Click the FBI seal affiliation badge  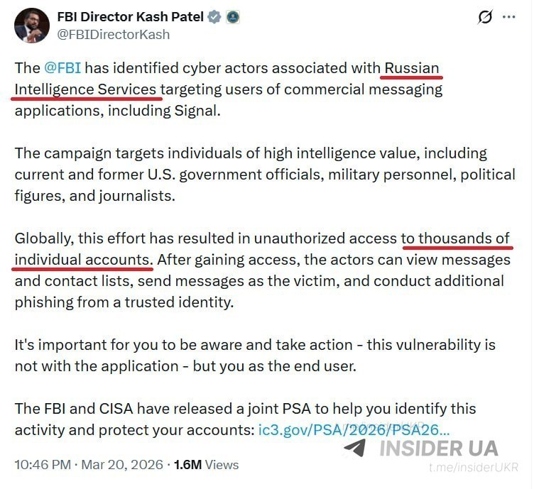click(233, 17)
